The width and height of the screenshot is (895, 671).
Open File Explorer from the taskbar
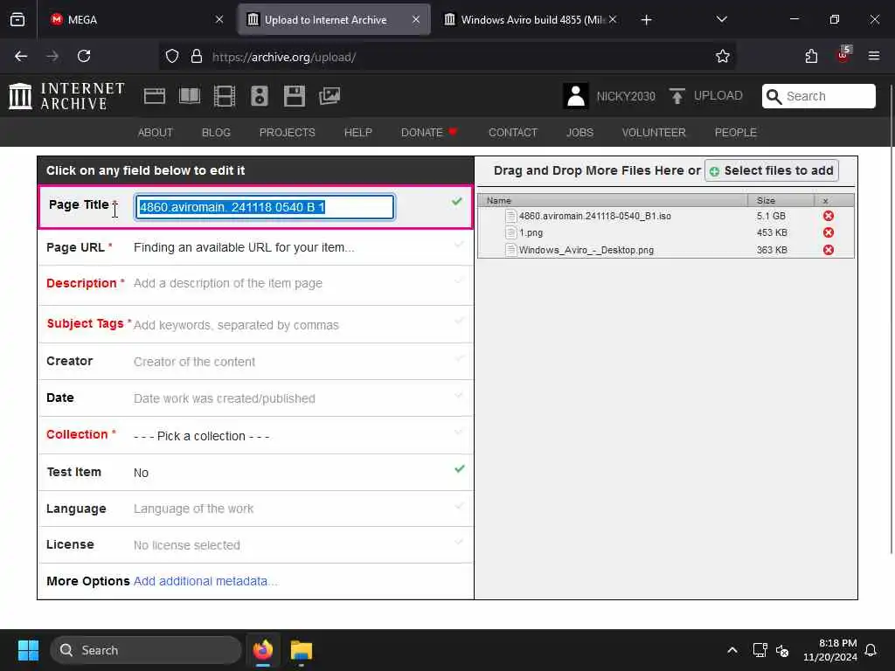point(302,650)
